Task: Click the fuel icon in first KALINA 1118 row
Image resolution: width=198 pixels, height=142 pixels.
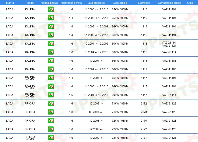Action: click(x=51, y=9)
